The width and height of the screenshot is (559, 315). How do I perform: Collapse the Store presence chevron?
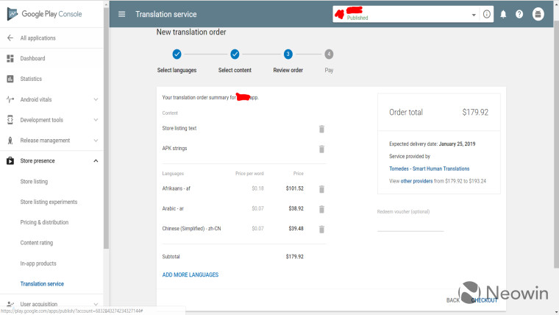pos(96,161)
